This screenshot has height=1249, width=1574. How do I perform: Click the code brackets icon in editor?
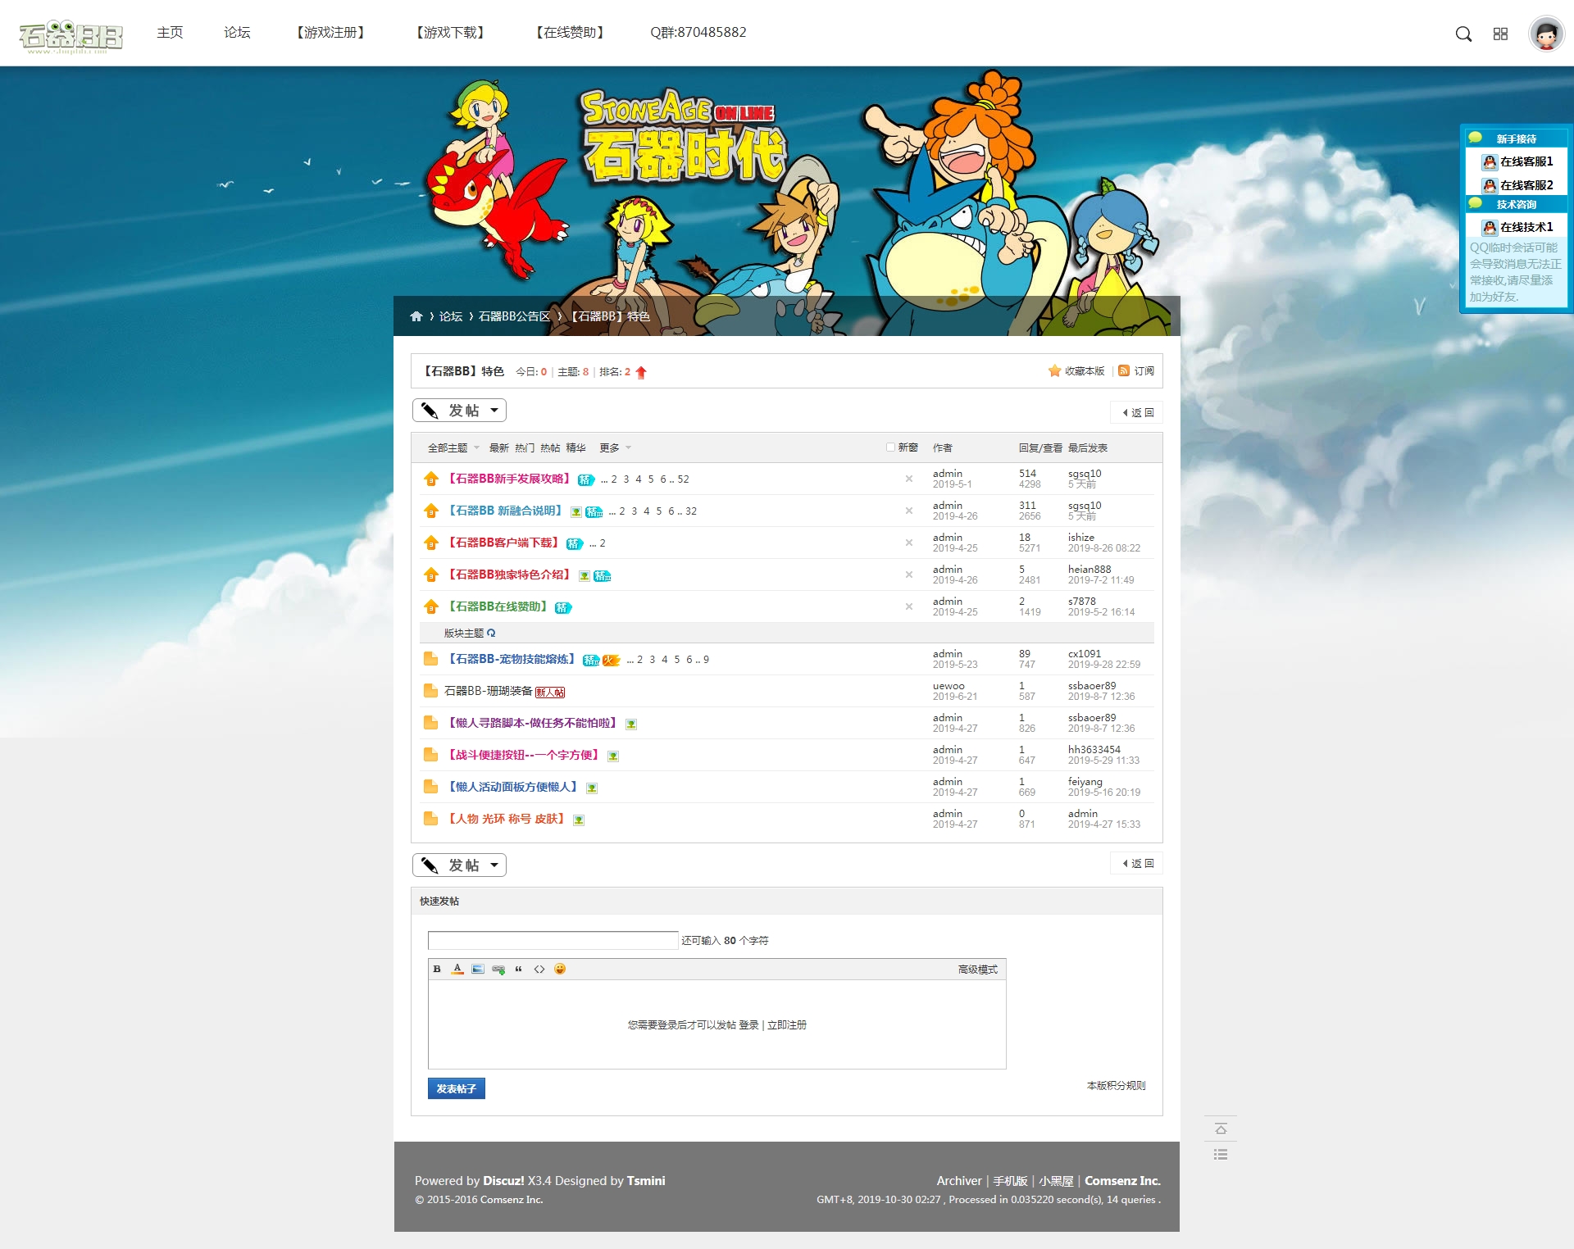[x=539, y=969]
